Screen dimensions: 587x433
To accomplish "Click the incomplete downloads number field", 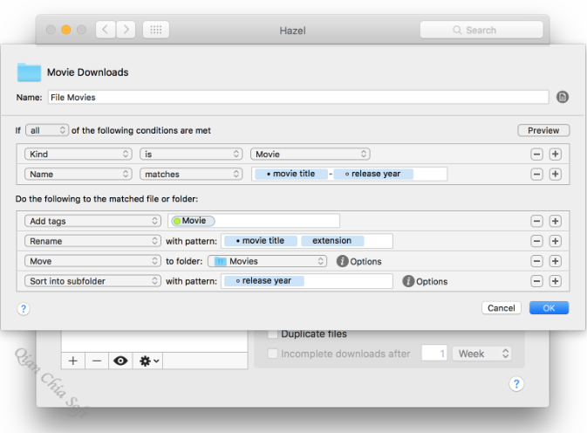I will (x=434, y=354).
